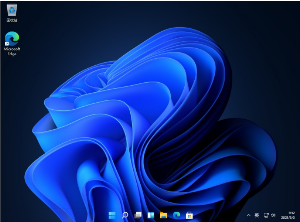Click the 2021/8/3 date in the taskbar

click(288, 218)
